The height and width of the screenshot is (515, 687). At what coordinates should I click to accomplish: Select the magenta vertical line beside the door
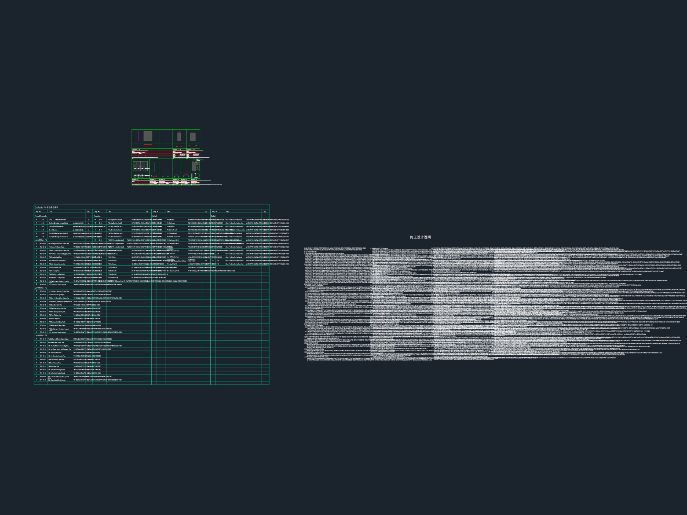pyautogui.click(x=139, y=136)
